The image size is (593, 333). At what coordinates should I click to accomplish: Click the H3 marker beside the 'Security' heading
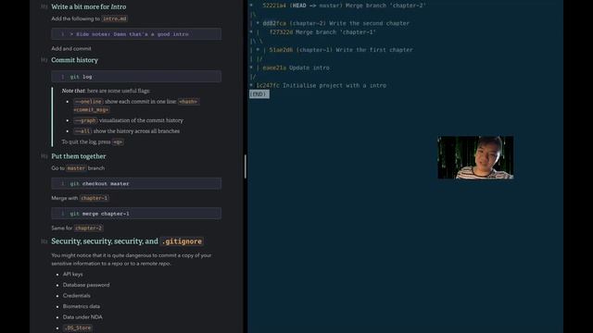pos(44,241)
